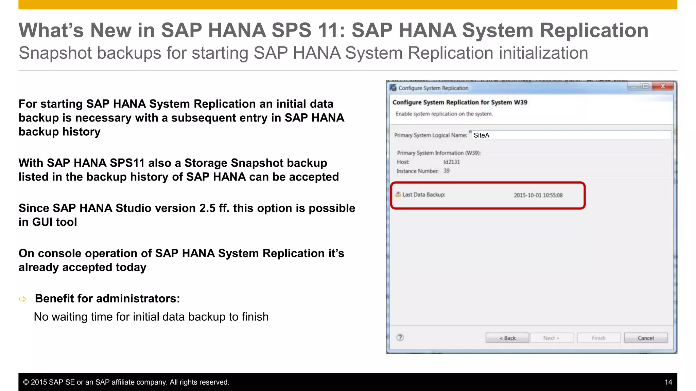Click the host value ld2131
This screenshot has width=696, height=391.
(452, 162)
